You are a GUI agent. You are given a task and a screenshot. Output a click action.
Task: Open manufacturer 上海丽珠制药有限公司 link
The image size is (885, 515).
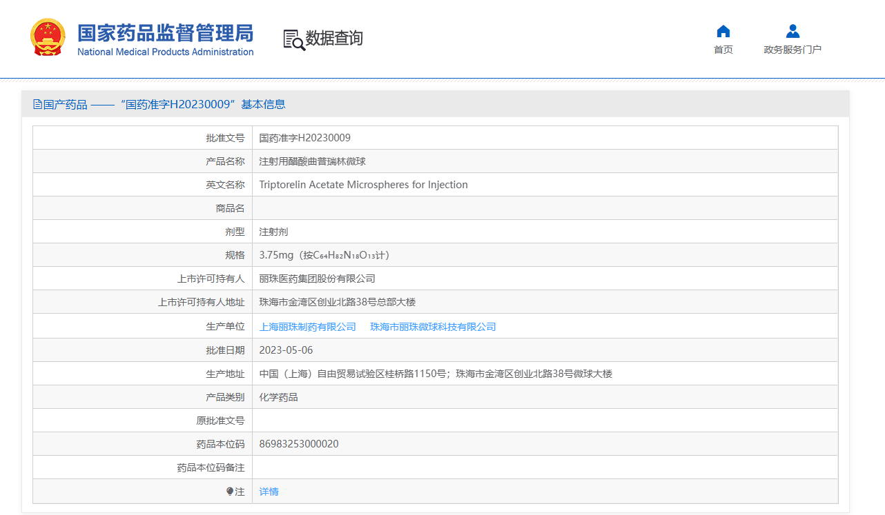point(308,327)
